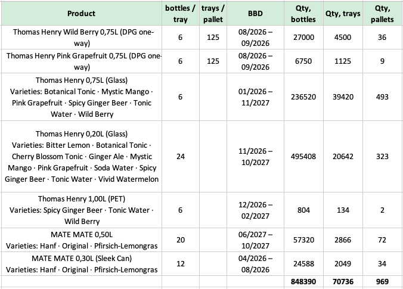Image resolution: width=403 pixels, height=289 pixels.
Task: Click the Thomas Henry 0,20L (Glass) product cell
Action: (x=82, y=156)
